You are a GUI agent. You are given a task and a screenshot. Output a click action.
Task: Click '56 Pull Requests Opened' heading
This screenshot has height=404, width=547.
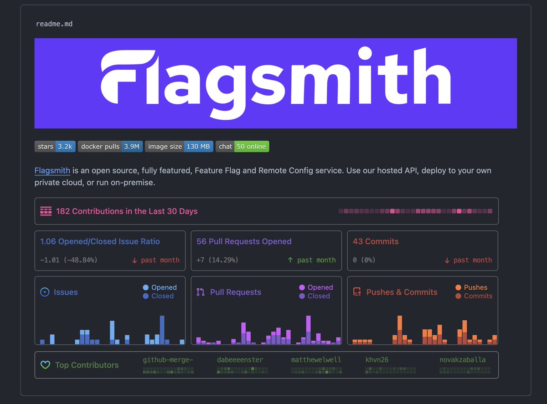tap(244, 241)
